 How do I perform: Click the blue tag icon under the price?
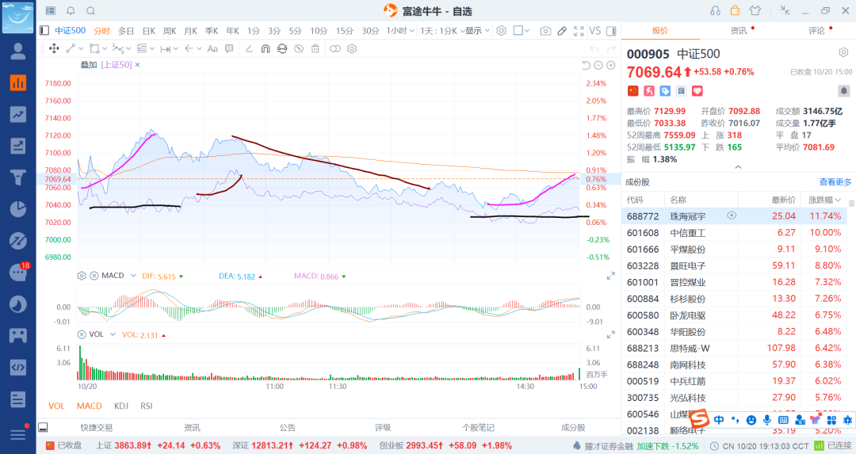point(665,90)
